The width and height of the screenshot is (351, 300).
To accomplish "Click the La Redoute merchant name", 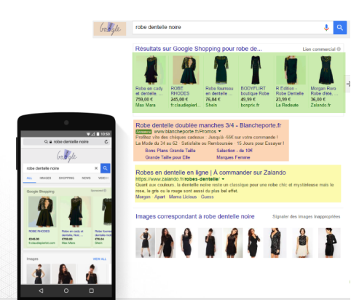I will pyautogui.click(x=287, y=105).
